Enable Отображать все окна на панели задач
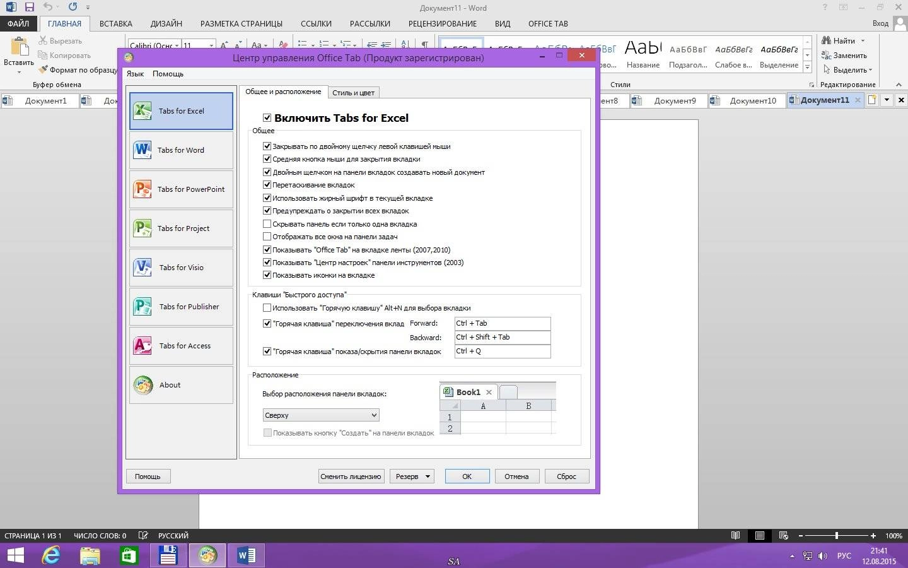The image size is (908, 568). (x=267, y=237)
